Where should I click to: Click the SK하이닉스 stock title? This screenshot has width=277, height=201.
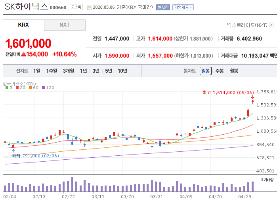pyautogui.click(x=26, y=7)
